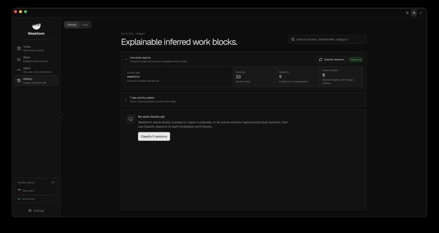Click the Hourly tracking density across recent days text

click(153, 102)
